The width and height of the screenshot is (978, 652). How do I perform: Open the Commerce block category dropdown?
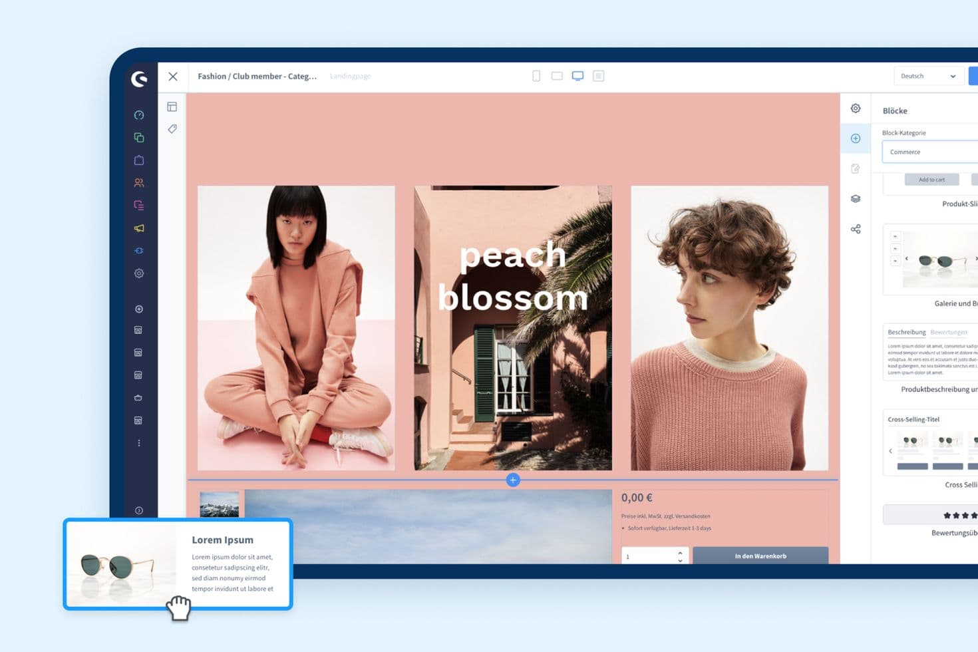point(930,152)
